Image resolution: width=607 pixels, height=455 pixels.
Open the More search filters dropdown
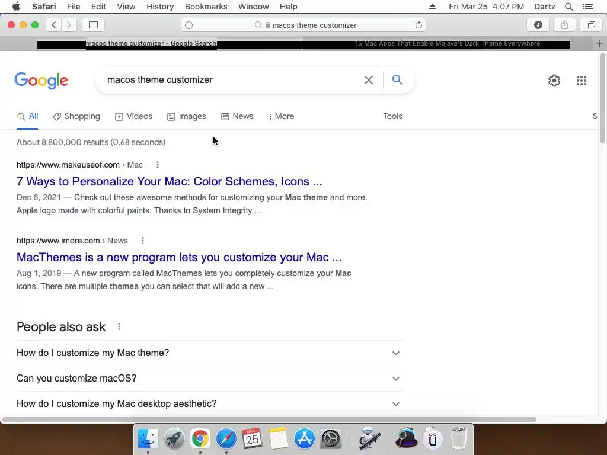282,117
